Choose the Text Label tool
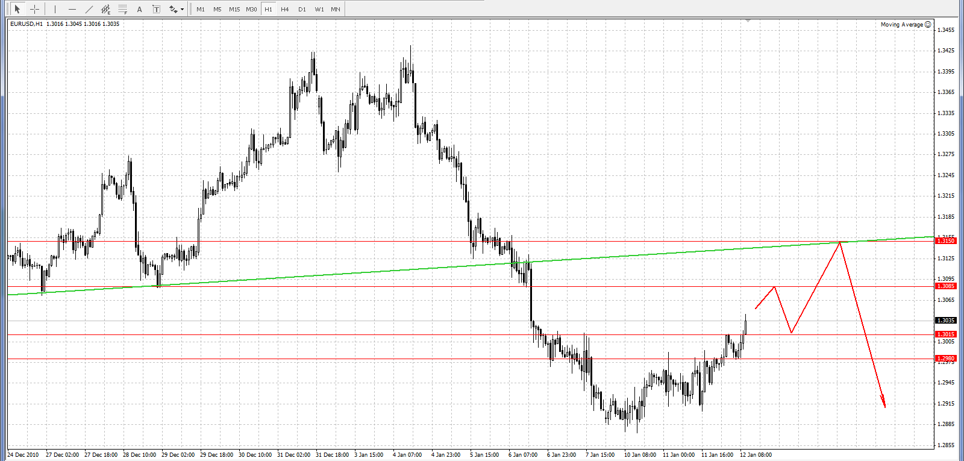This screenshot has height=461, width=964. tap(157, 9)
